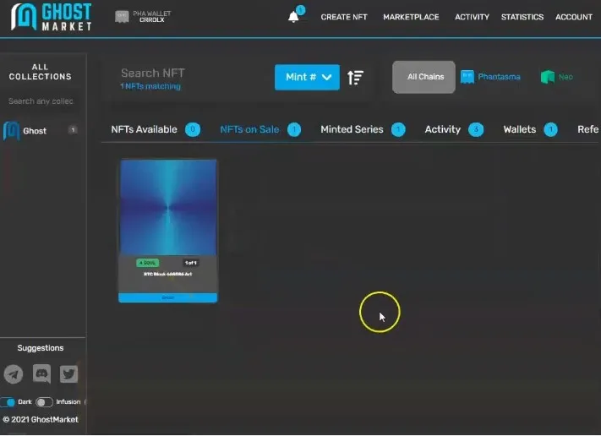This screenshot has width=601, height=436.
Task: Click the Activity tab count badge
Action: [476, 129]
